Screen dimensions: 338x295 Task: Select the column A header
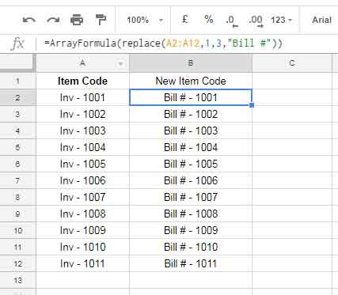click(x=82, y=63)
